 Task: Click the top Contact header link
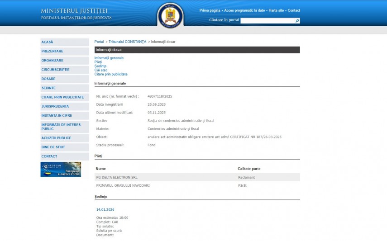click(x=294, y=10)
